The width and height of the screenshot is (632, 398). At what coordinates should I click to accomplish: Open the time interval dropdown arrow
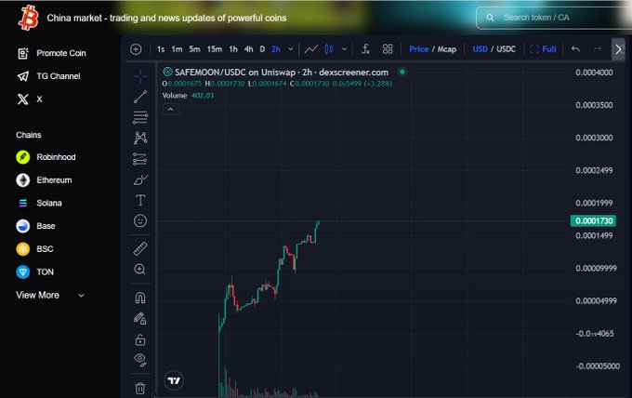pyautogui.click(x=291, y=49)
